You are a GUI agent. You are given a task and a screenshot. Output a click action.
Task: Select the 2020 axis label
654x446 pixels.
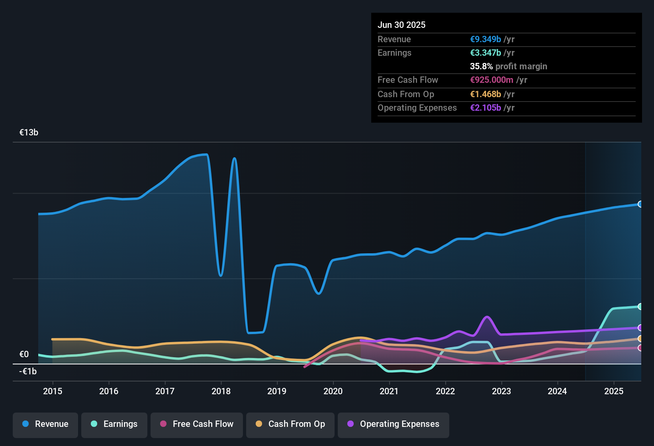point(333,391)
